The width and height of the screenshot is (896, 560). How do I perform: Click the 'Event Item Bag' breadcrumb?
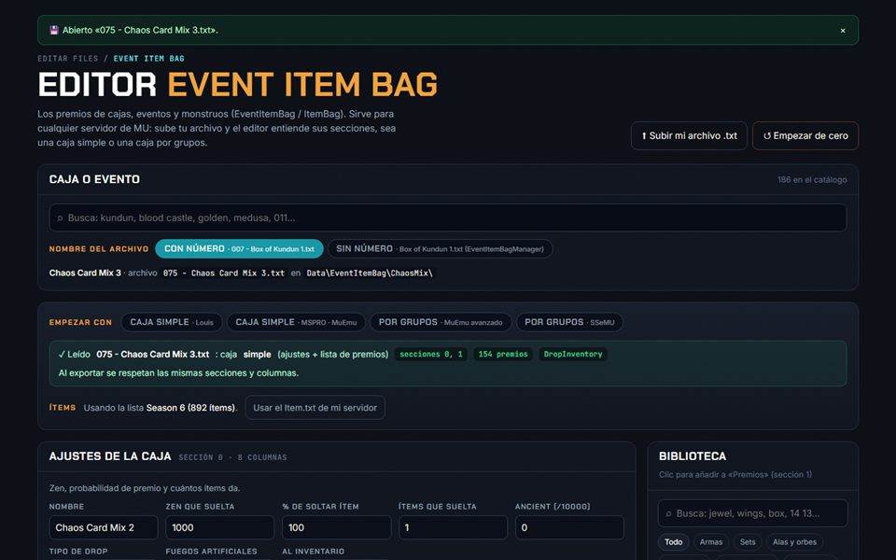(x=148, y=58)
